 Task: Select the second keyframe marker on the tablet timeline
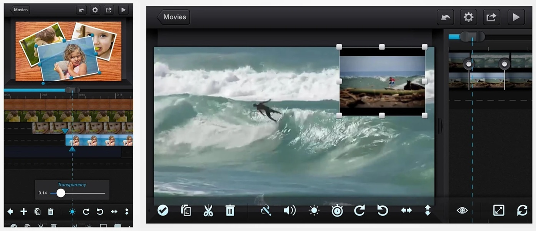point(505,64)
